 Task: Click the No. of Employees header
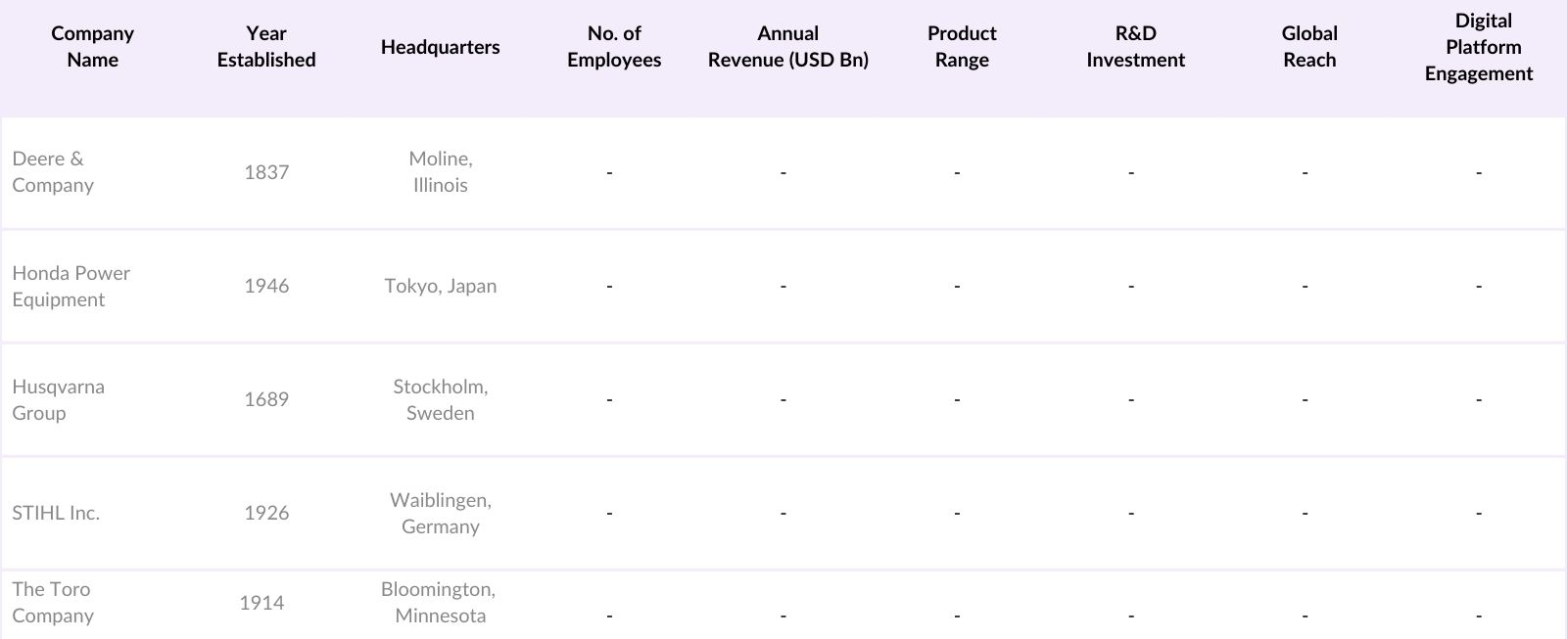click(614, 46)
